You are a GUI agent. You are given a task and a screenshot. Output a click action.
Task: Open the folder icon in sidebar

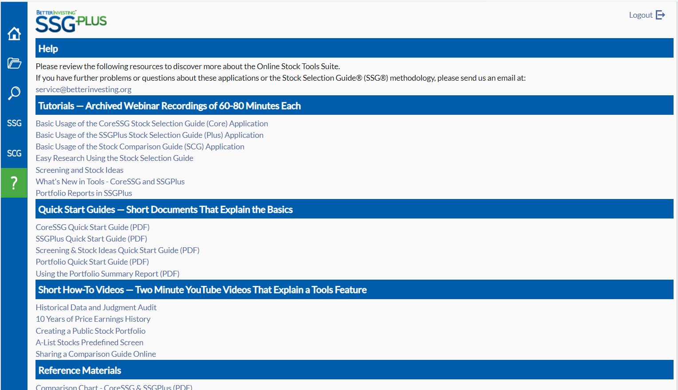coord(14,63)
